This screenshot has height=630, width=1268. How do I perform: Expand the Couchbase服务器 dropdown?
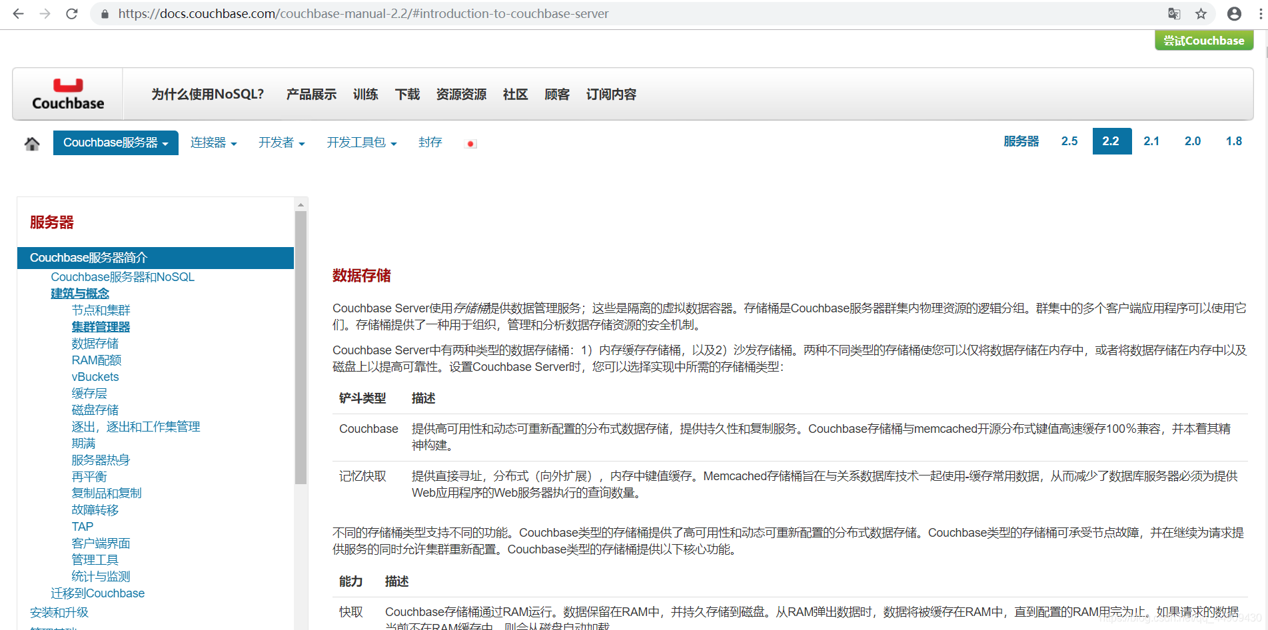(116, 143)
